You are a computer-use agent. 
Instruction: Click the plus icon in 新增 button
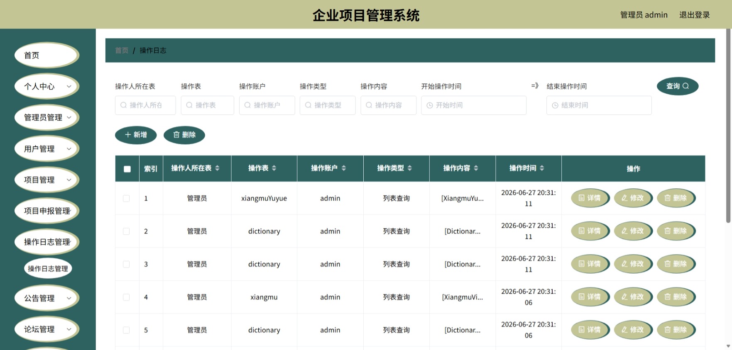pos(128,135)
